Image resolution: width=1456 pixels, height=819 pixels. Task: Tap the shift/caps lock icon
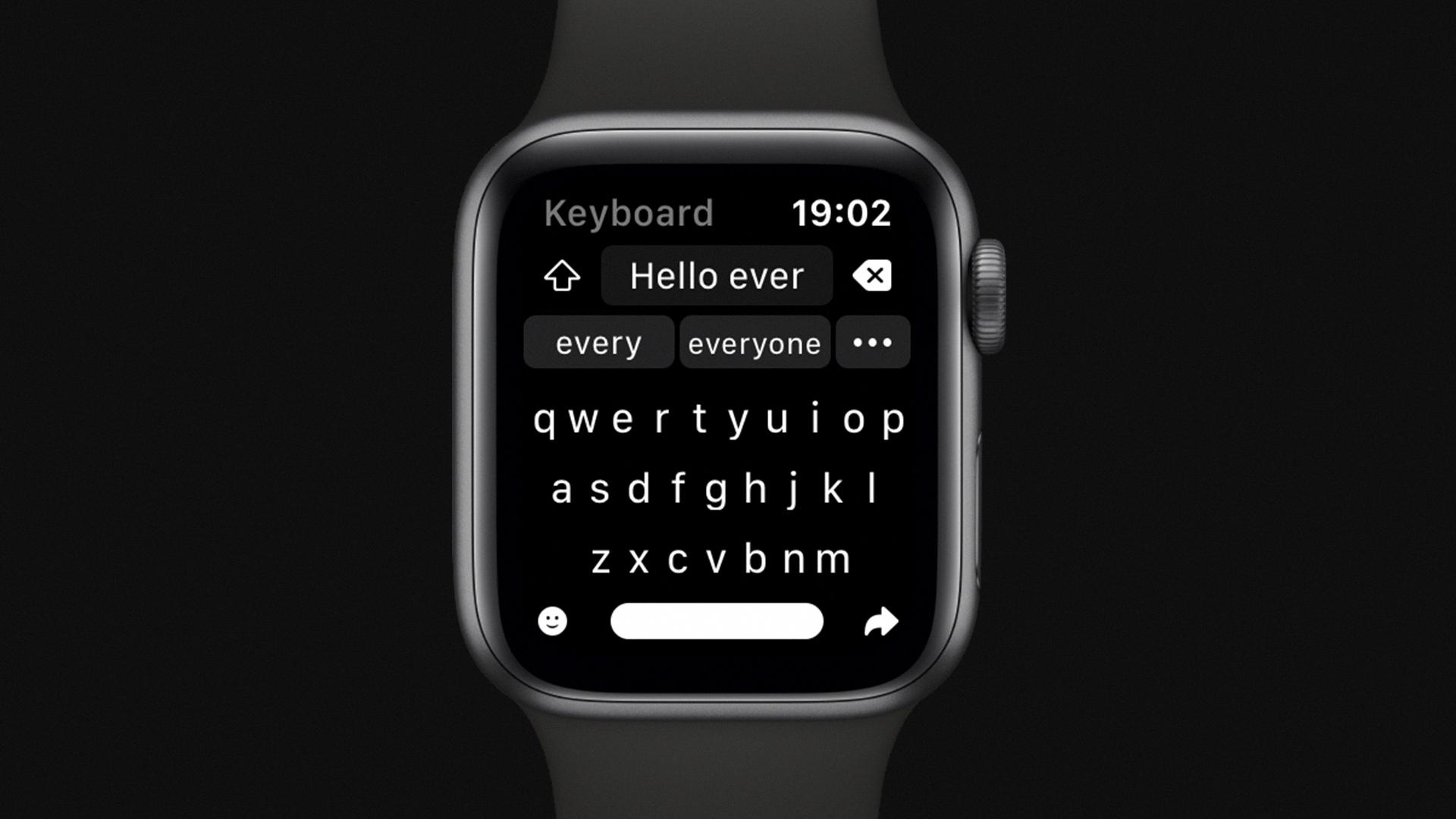(x=561, y=277)
